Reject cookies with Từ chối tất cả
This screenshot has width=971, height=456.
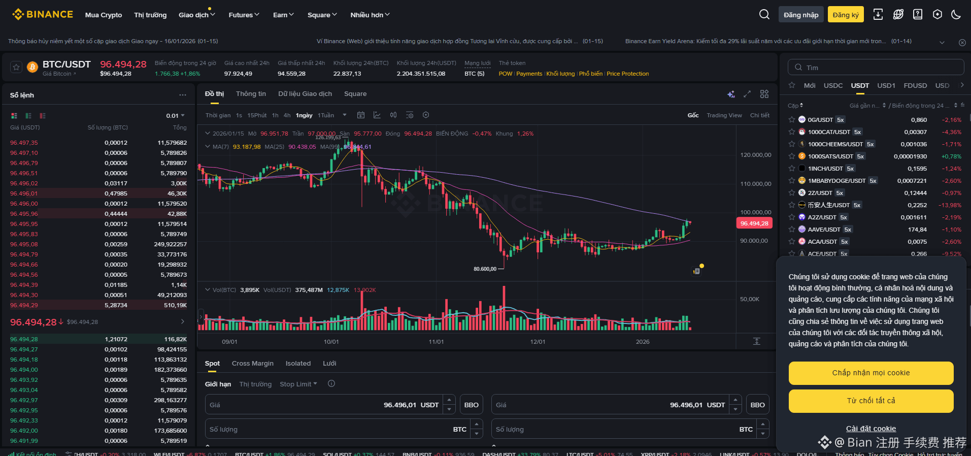point(871,401)
